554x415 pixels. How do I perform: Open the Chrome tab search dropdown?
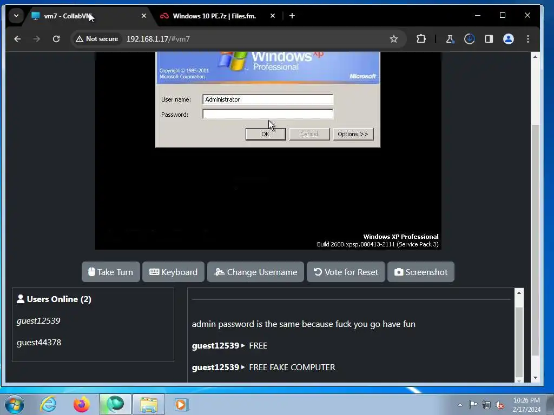click(16, 16)
